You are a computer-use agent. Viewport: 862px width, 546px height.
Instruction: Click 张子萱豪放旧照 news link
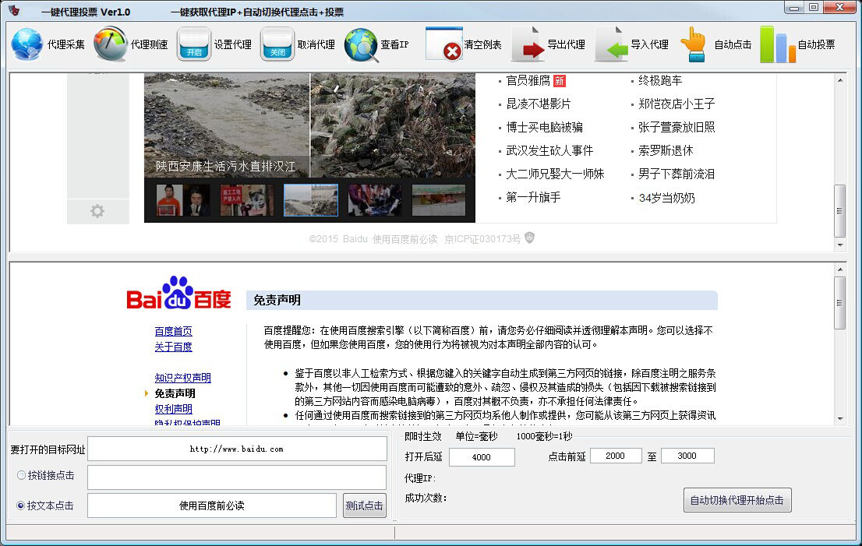click(677, 128)
